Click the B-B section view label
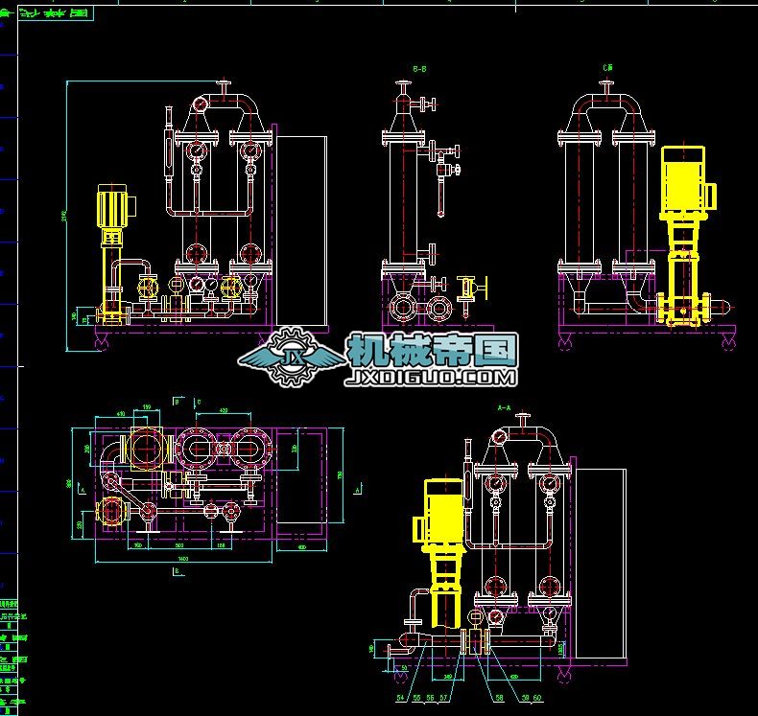Image resolution: width=758 pixels, height=716 pixels. pyautogui.click(x=419, y=69)
